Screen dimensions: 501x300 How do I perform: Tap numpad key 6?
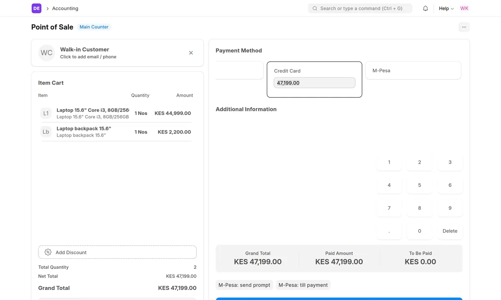[450, 185]
